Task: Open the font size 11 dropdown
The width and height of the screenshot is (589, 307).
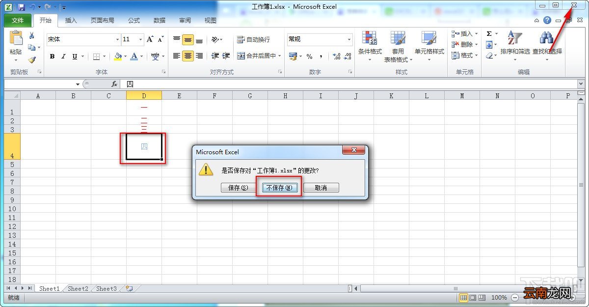Action: coord(141,39)
